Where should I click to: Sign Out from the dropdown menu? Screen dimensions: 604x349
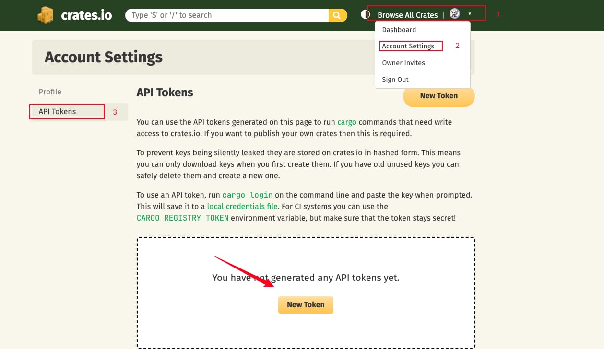coord(395,80)
